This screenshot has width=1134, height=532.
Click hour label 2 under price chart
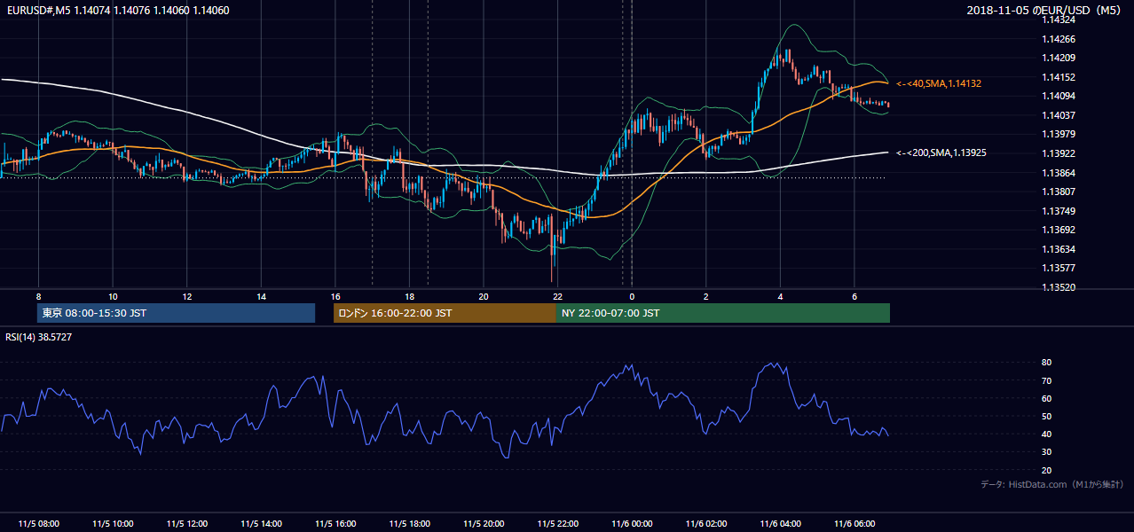705,296
